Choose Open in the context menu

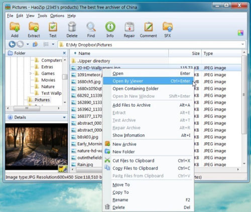148,74
